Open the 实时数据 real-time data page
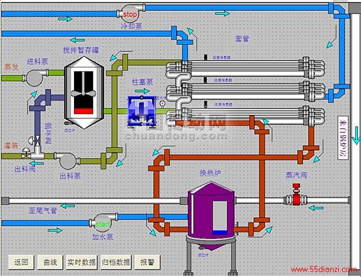 click(x=82, y=262)
